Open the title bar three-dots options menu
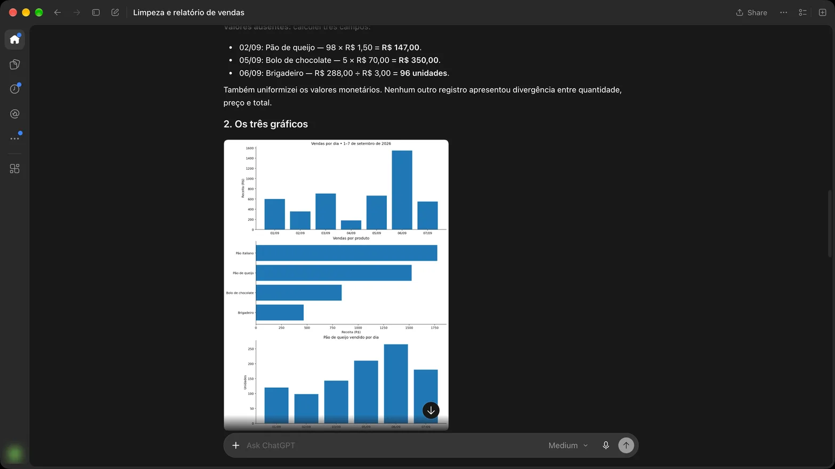Viewport: 835px width, 469px height. 783,12
